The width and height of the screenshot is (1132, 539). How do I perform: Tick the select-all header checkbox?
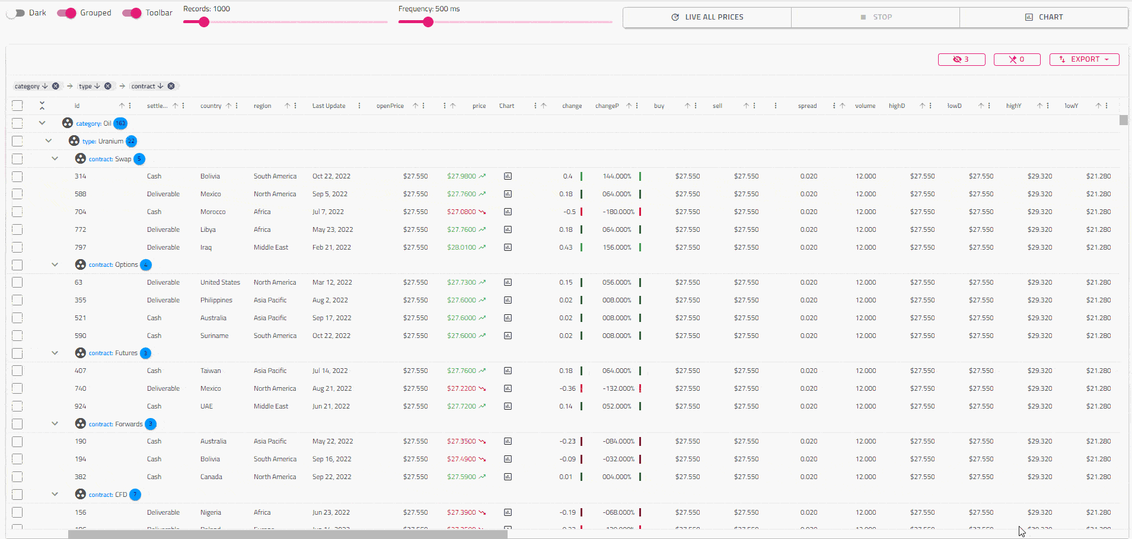click(x=17, y=106)
